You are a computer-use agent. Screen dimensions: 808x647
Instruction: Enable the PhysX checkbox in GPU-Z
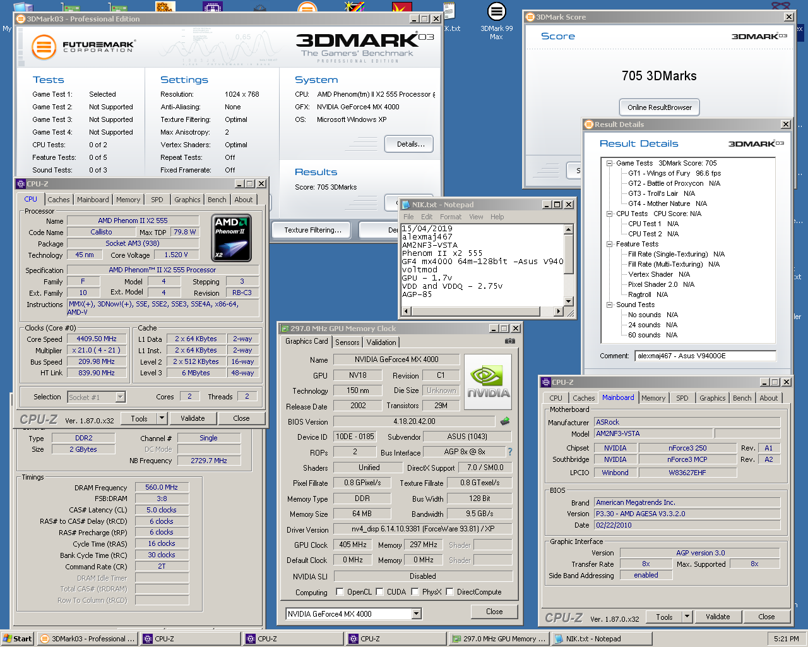coord(415,592)
